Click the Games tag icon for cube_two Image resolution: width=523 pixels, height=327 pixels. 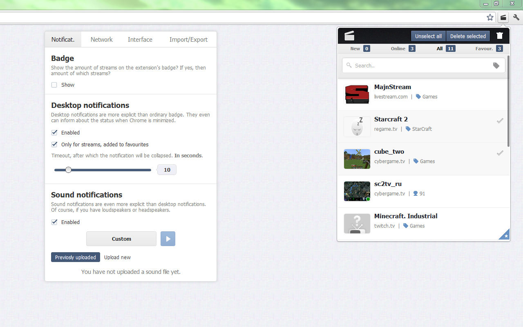click(x=416, y=161)
